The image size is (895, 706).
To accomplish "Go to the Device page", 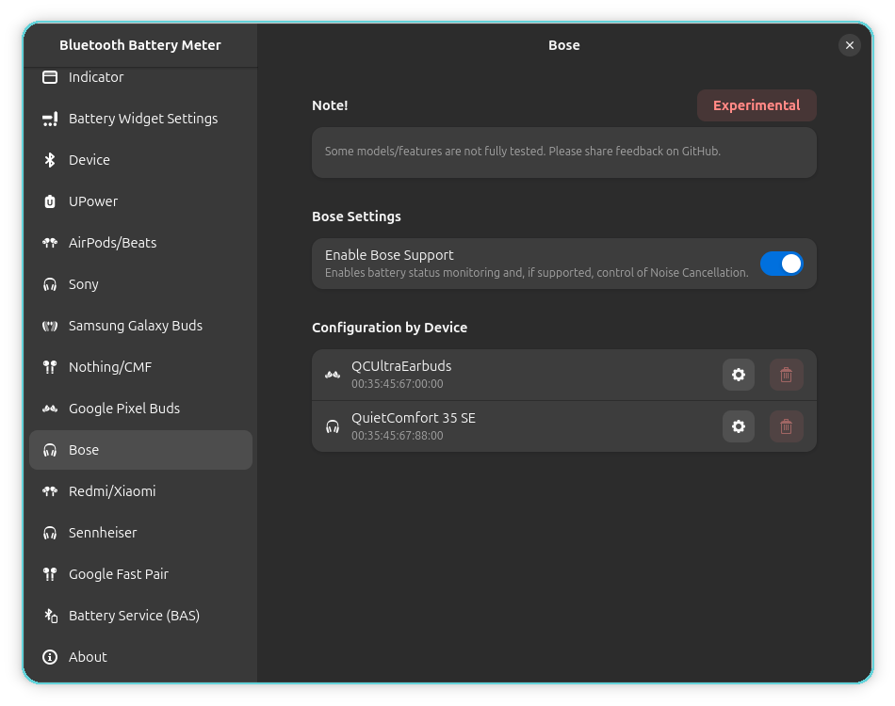I will click(x=140, y=160).
